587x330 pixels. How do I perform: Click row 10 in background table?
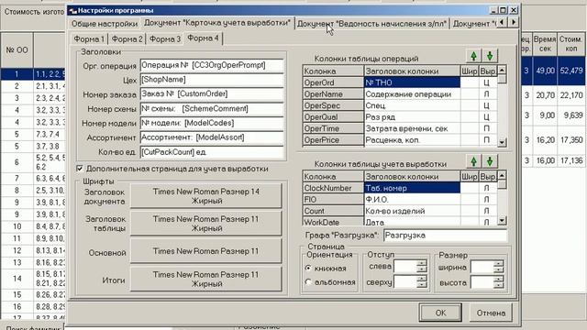coord(33,226)
